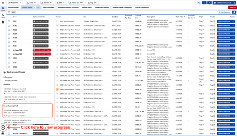Switch to the Send tab
The image size is (237, 136).
(32, 3)
